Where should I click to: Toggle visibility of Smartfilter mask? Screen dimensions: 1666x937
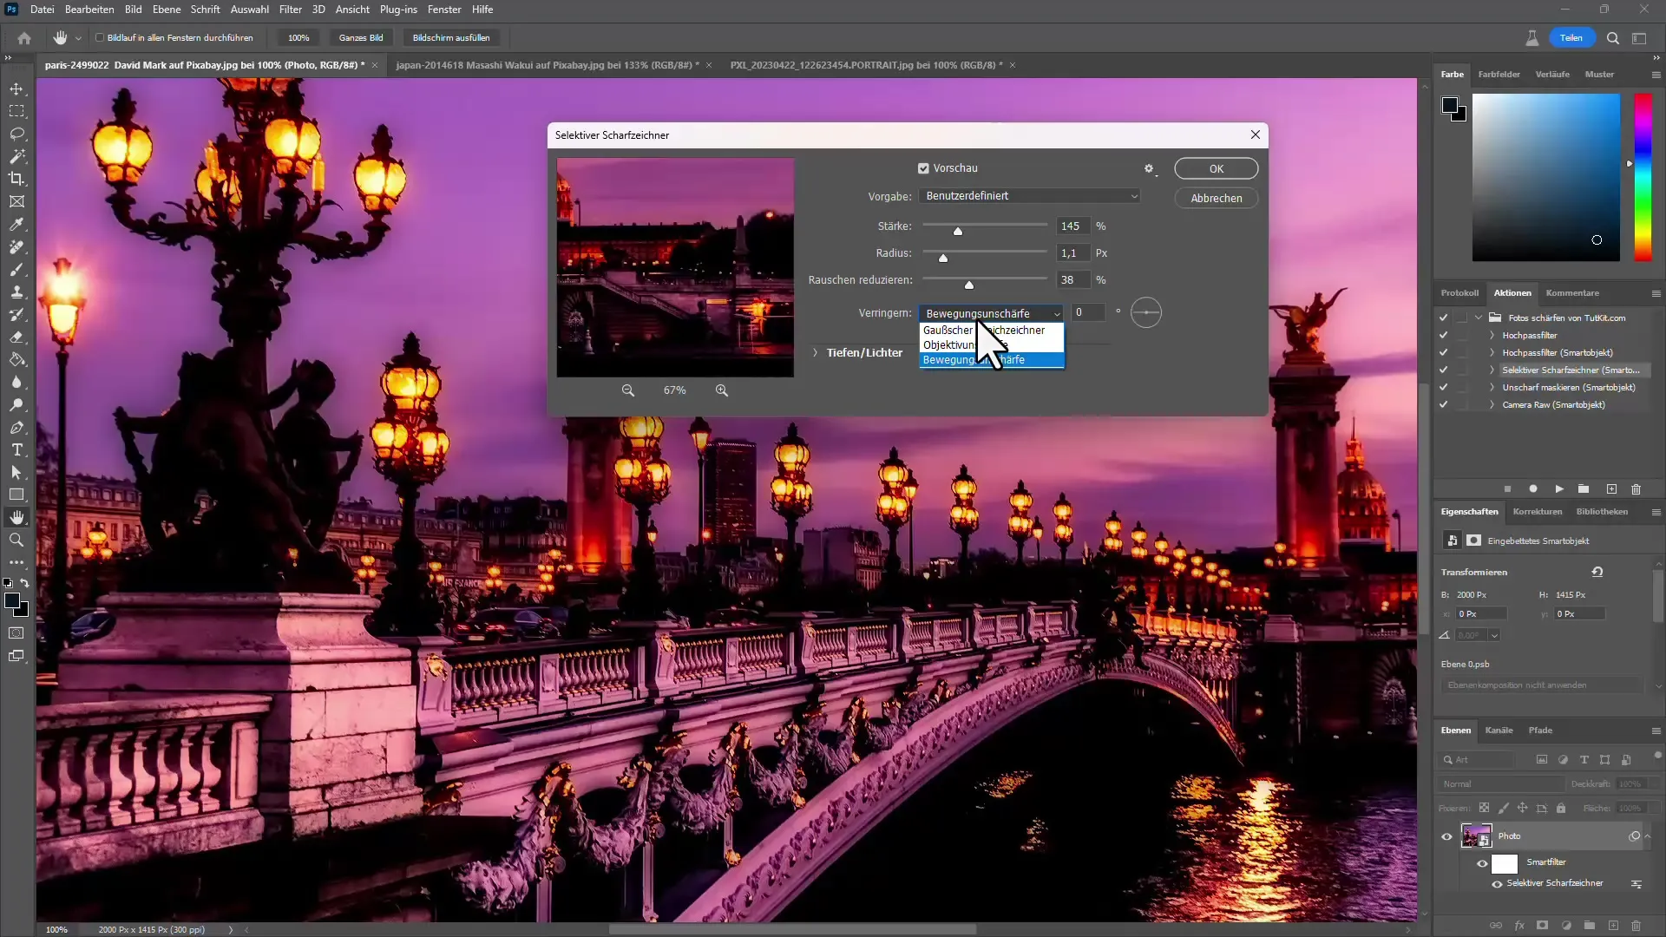(1482, 863)
